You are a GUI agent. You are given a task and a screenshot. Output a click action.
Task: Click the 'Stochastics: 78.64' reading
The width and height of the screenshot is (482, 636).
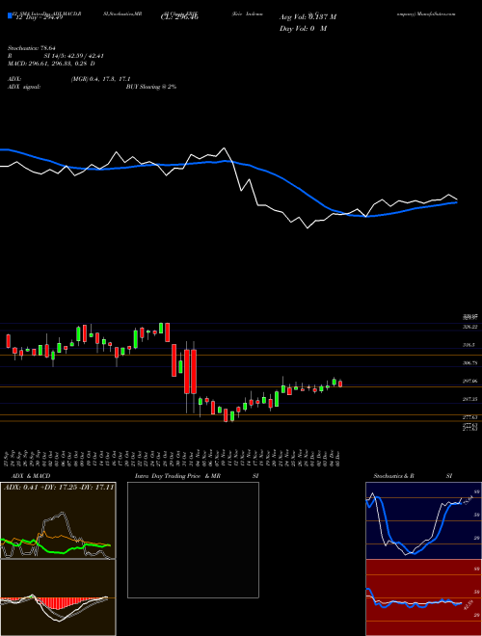tap(31, 48)
